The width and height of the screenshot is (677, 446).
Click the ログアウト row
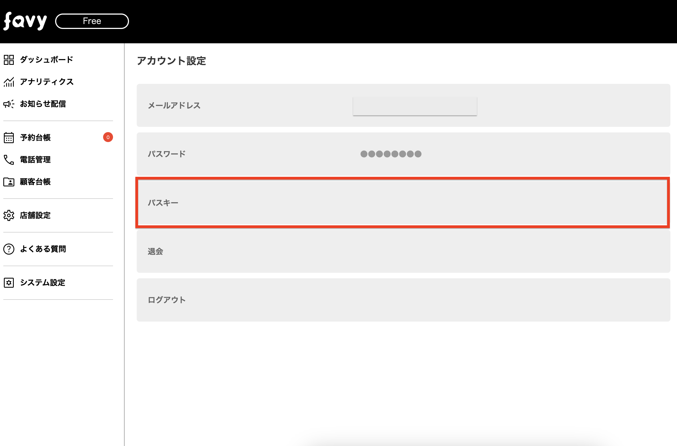[x=403, y=300]
